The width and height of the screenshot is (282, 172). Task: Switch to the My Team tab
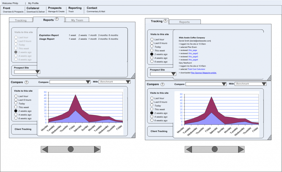(77, 20)
